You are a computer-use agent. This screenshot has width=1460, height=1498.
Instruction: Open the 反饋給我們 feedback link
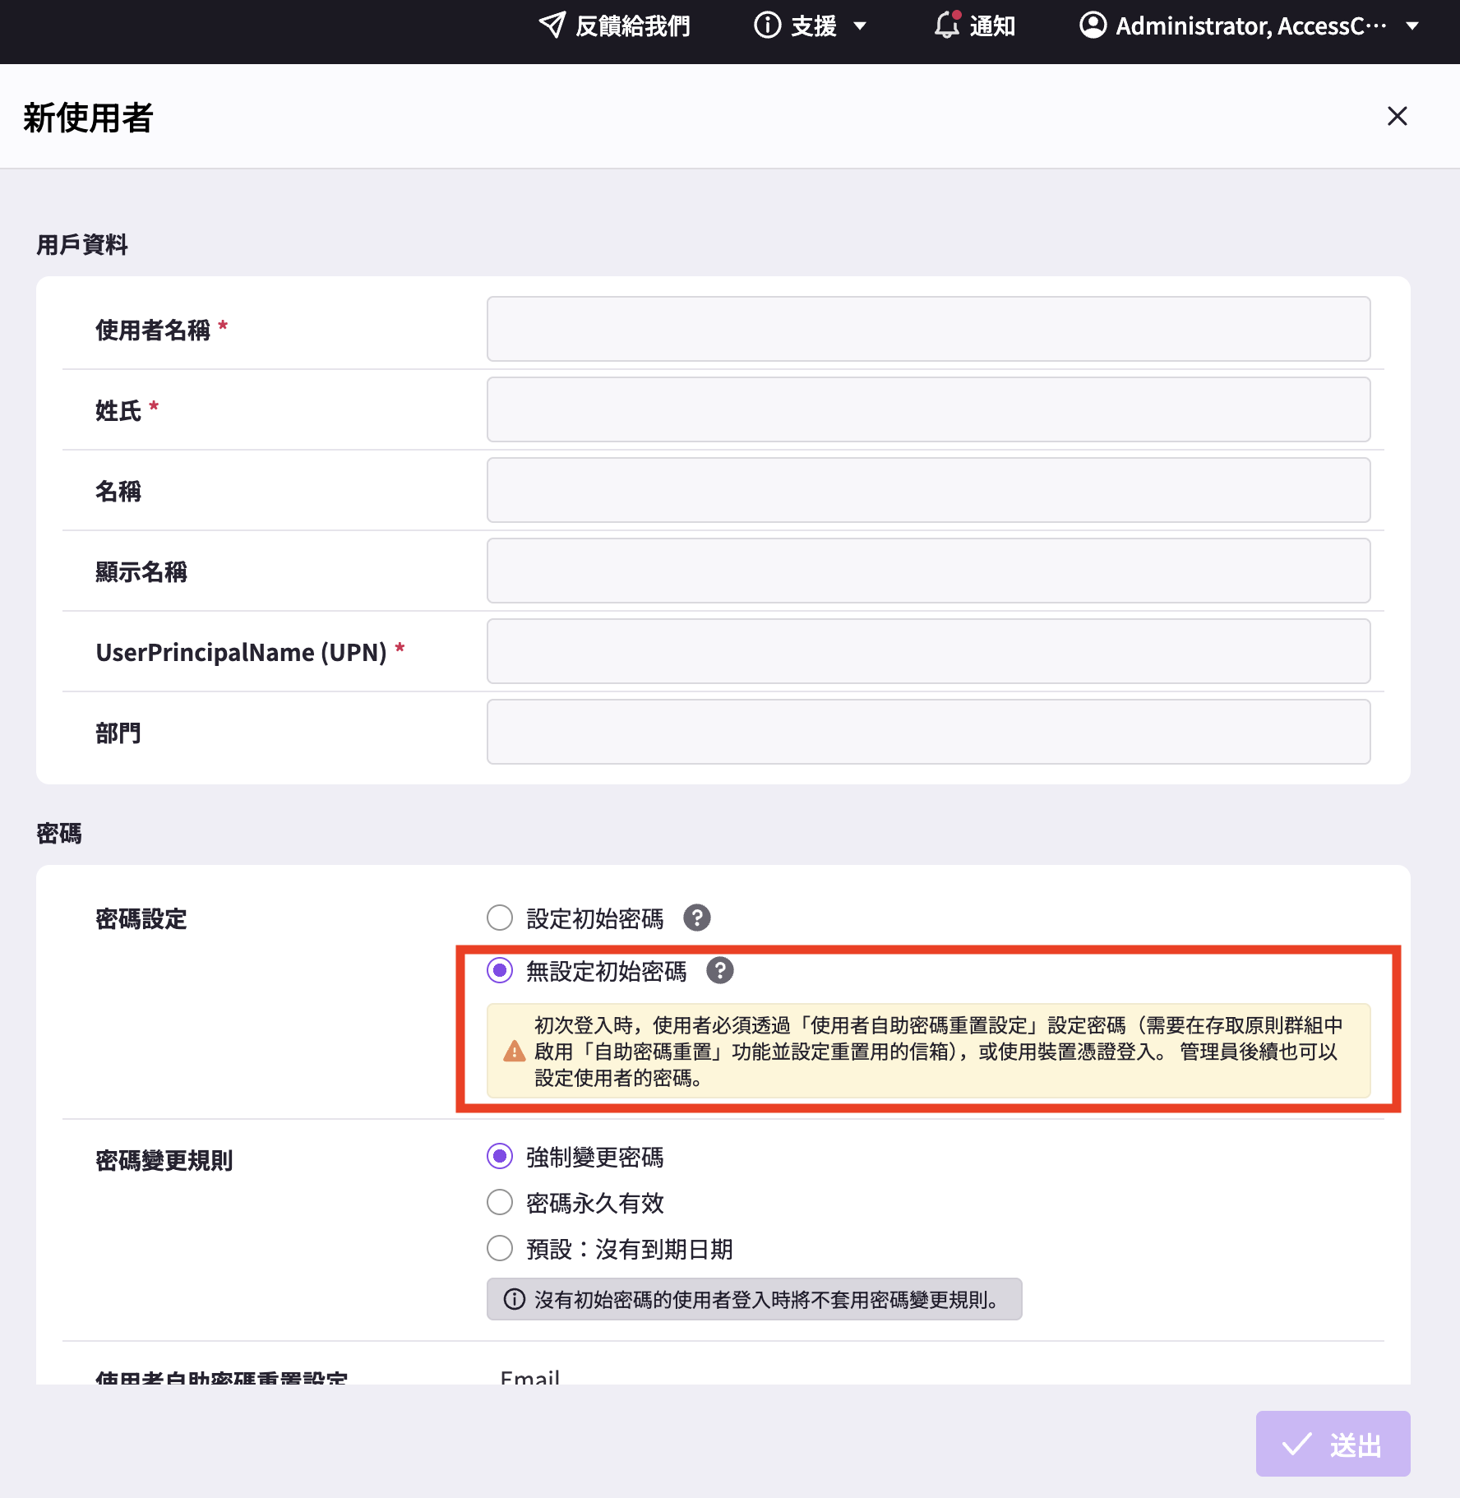pos(631,26)
